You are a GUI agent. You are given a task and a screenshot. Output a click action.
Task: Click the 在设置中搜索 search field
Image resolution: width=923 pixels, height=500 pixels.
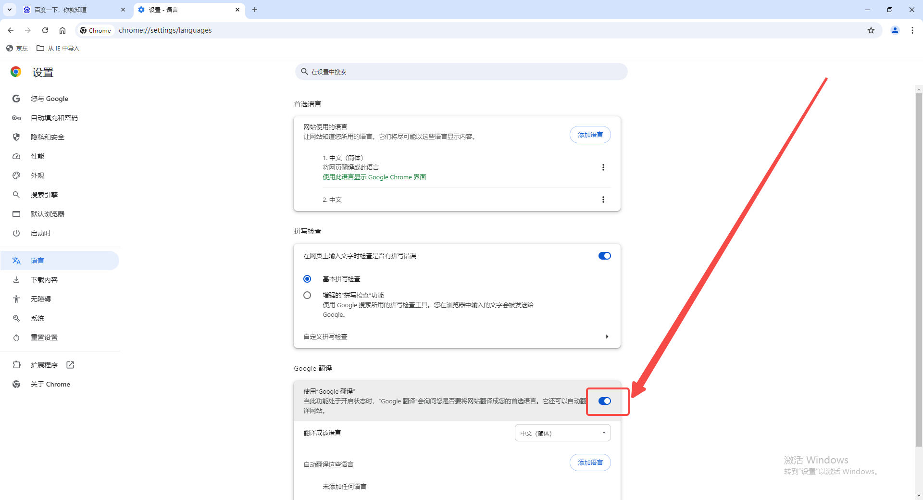tap(461, 72)
